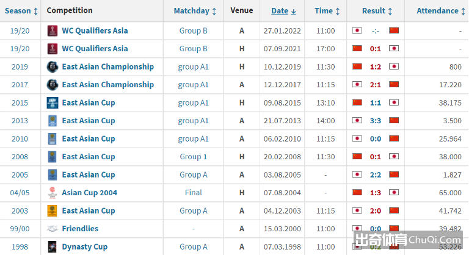Click the East Asian Championship 2019 logo icon
Viewport: 469px width, 255px height.
pos(53,66)
